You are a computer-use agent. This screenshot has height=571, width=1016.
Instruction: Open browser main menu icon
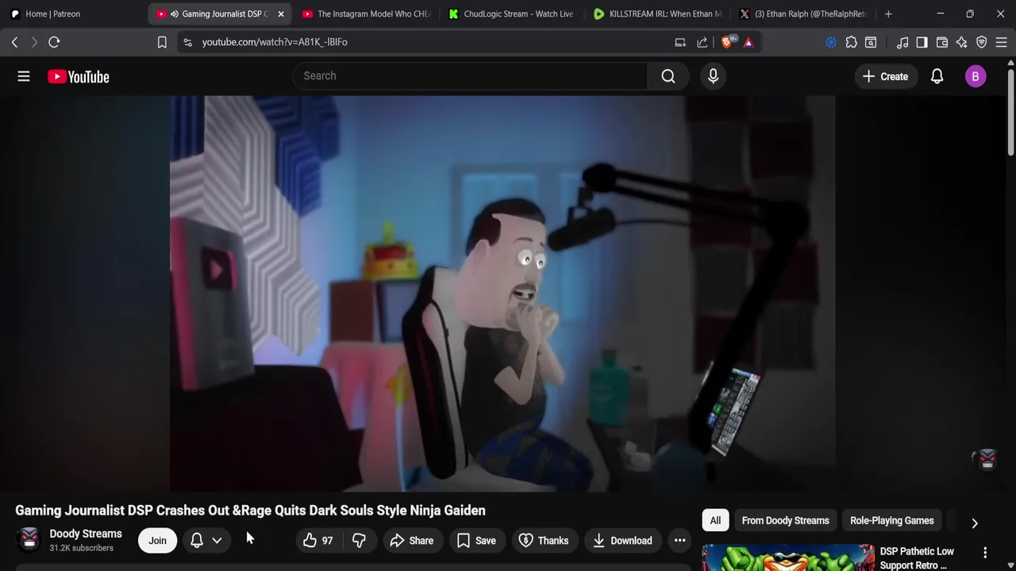(1002, 42)
